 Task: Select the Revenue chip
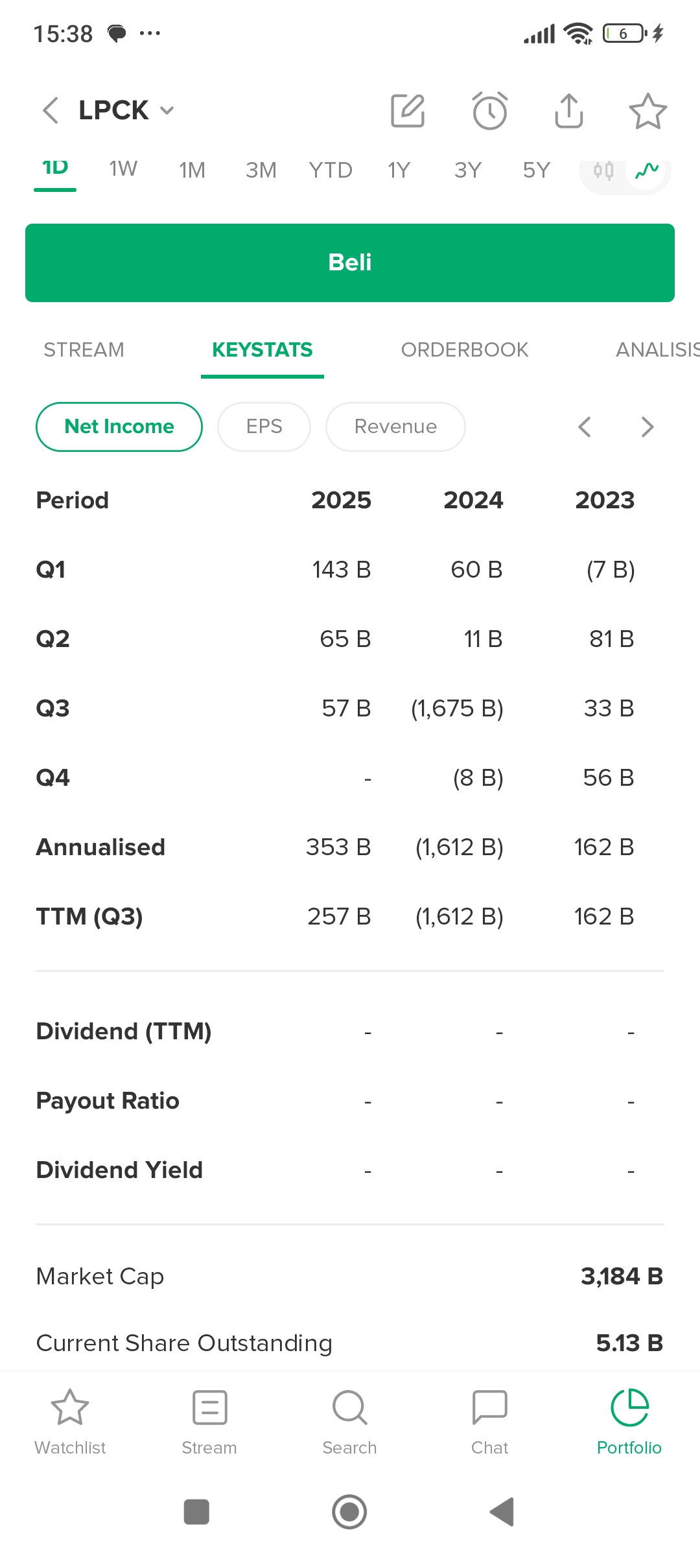(x=395, y=427)
